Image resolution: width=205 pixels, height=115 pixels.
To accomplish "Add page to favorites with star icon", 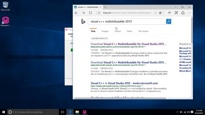I will click(160, 13).
